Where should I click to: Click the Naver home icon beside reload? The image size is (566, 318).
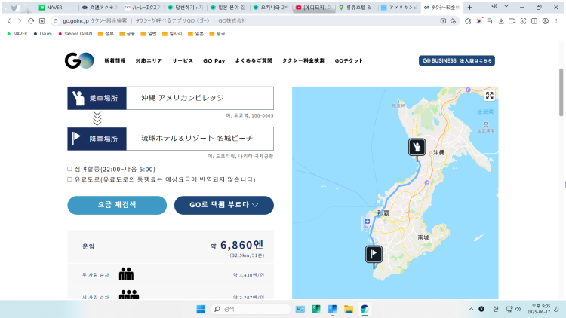pyautogui.click(x=42, y=21)
